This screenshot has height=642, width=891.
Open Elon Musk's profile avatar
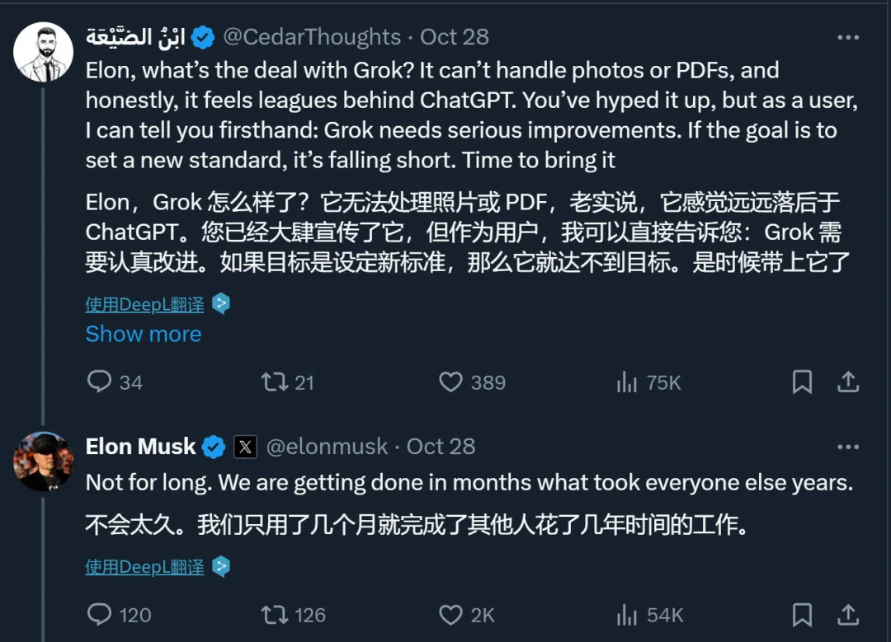tap(43, 462)
